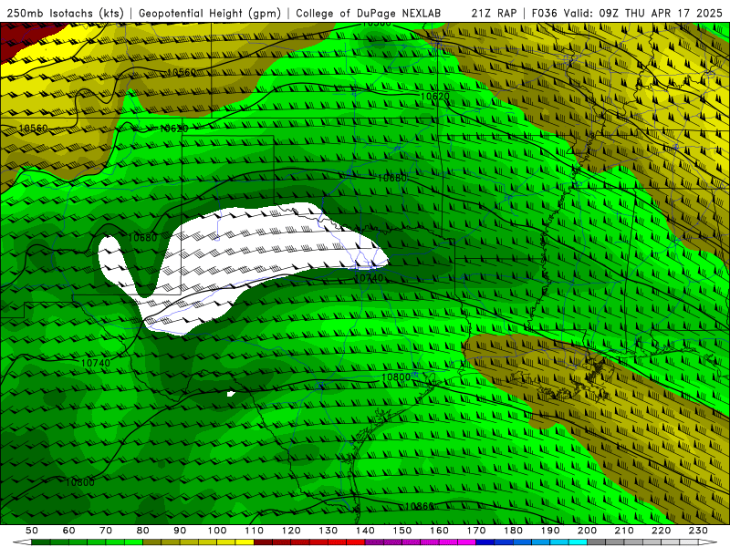This screenshot has width=730, height=547.
Task: Click the 170 value on the color bar
Action: pos(476,531)
